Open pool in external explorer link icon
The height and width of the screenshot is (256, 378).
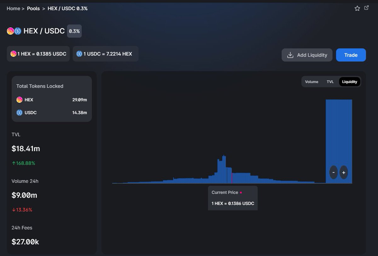tap(366, 8)
